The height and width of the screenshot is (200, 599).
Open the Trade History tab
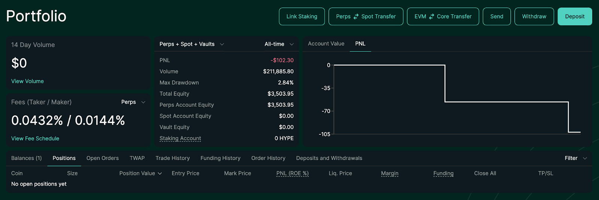click(x=172, y=158)
